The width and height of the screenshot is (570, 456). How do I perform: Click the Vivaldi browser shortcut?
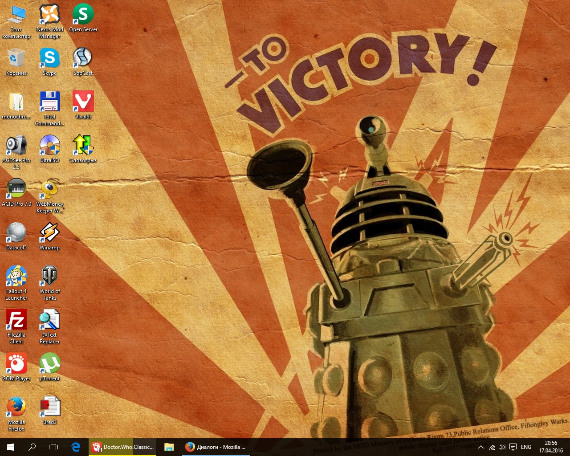click(x=83, y=106)
